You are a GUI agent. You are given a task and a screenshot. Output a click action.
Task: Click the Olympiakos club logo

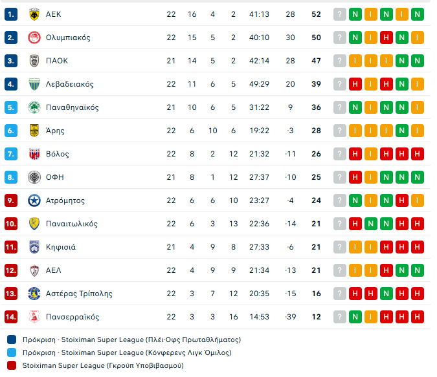[34, 38]
